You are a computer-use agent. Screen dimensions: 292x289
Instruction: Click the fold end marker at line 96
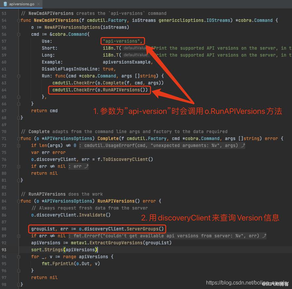(19, 271)
